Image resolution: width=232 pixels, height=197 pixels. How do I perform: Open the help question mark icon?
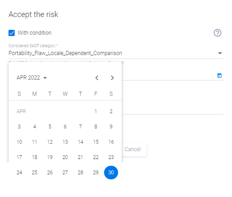(217, 33)
